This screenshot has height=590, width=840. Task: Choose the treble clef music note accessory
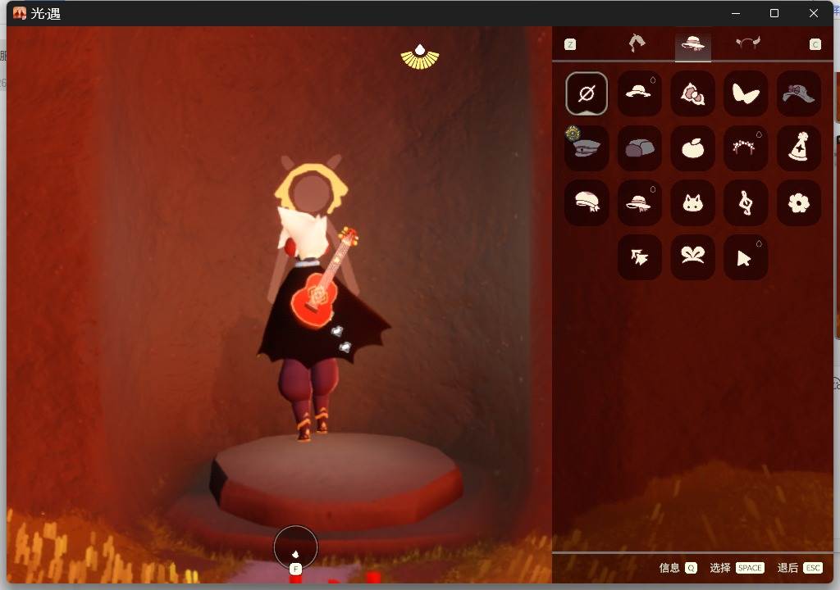pos(745,202)
